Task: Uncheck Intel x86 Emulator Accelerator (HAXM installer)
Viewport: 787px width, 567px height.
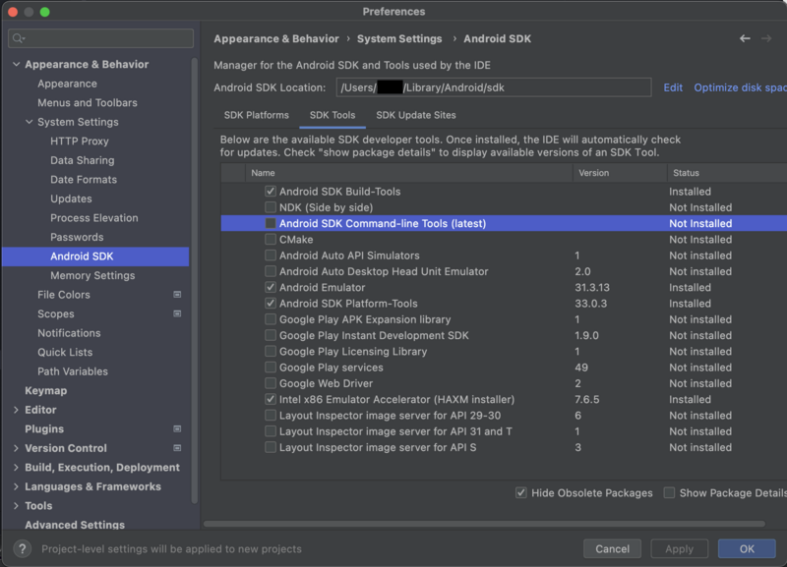Action: pos(271,400)
